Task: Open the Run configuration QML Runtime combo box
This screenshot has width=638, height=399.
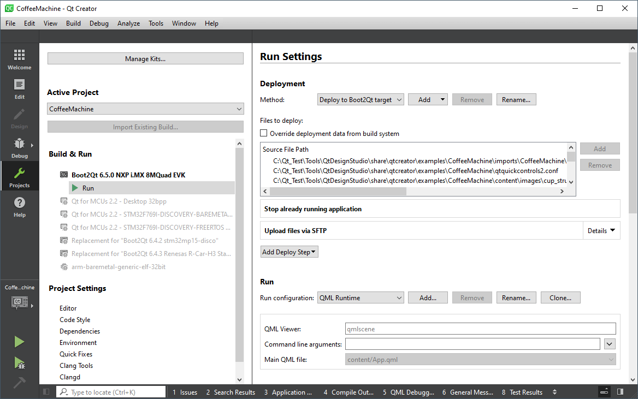Action: coord(361,298)
